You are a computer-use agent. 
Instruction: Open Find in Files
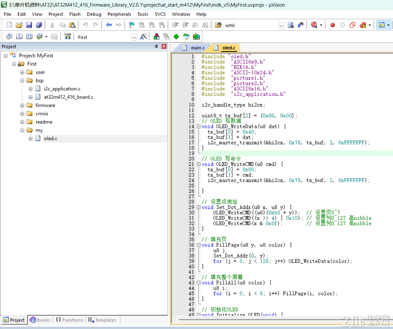(x=218, y=25)
